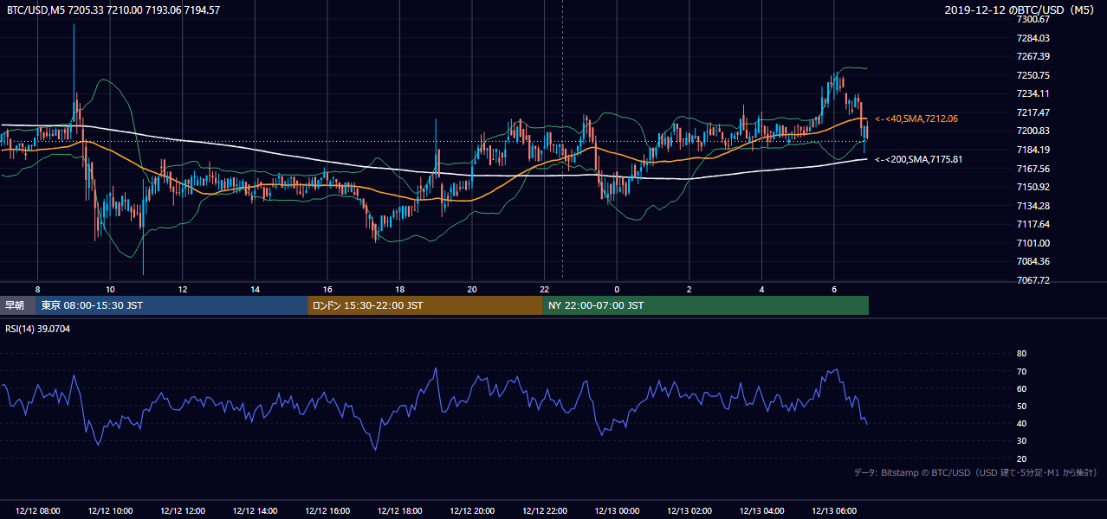Click hour tick 12 on chart axis
This screenshot has width=1107, height=519.
pyautogui.click(x=182, y=289)
